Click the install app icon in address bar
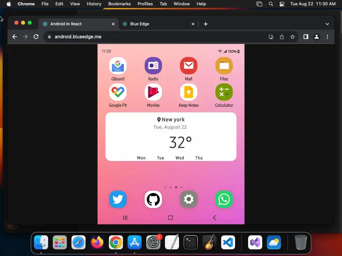 pyautogui.click(x=271, y=37)
